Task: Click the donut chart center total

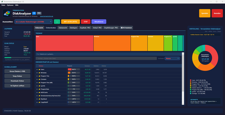Action: [x=205, y=59]
